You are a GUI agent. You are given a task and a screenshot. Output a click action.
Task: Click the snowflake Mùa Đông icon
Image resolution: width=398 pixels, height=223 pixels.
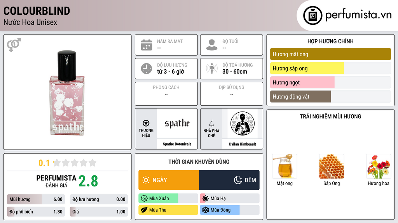tap(205, 210)
